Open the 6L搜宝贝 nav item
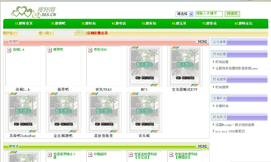271x162 pixels. (x=179, y=23)
